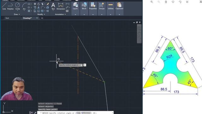Select the Fillet tool icon
The width and height of the screenshot is (202, 114).
click(42, 8)
